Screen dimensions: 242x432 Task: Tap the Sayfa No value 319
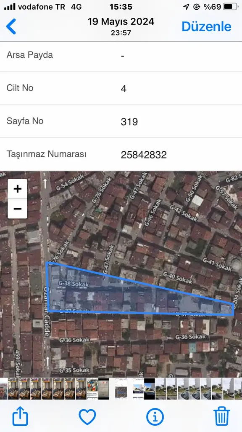click(x=129, y=121)
